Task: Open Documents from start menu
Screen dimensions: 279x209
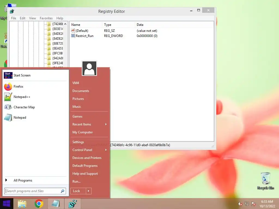Action: coord(81,91)
